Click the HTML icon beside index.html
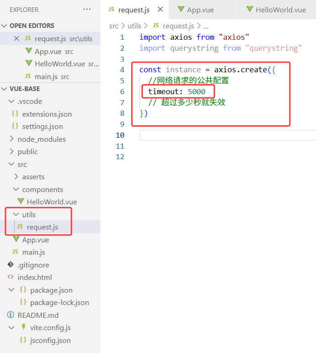Screen dimensions: 316x353 (x=11, y=277)
